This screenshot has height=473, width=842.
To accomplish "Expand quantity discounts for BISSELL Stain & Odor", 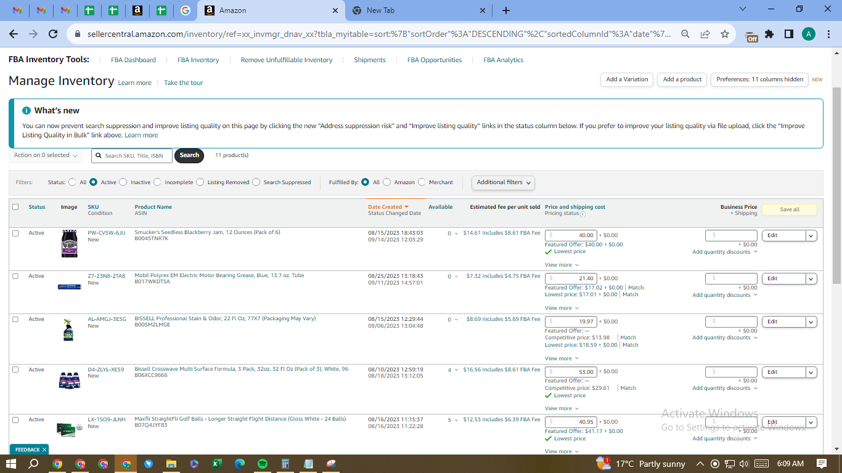I will (725, 338).
